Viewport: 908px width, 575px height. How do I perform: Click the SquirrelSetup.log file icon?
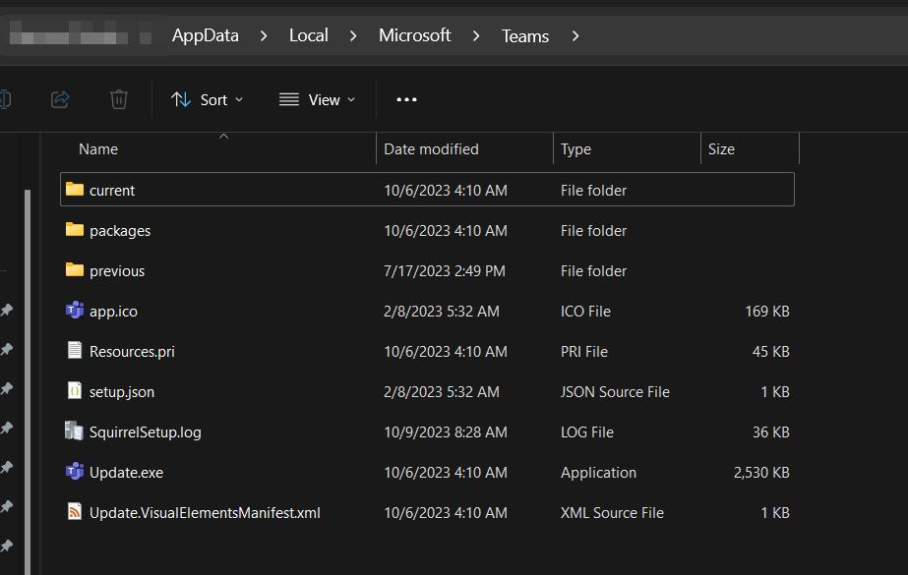pyautogui.click(x=75, y=431)
